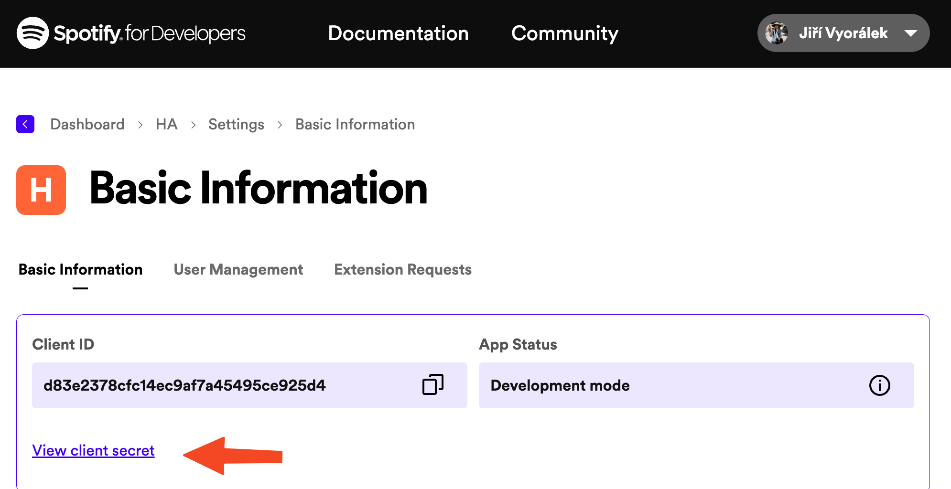The width and height of the screenshot is (951, 489).
Task: Open the HA breadcrumb link
Action: [166, 124]
